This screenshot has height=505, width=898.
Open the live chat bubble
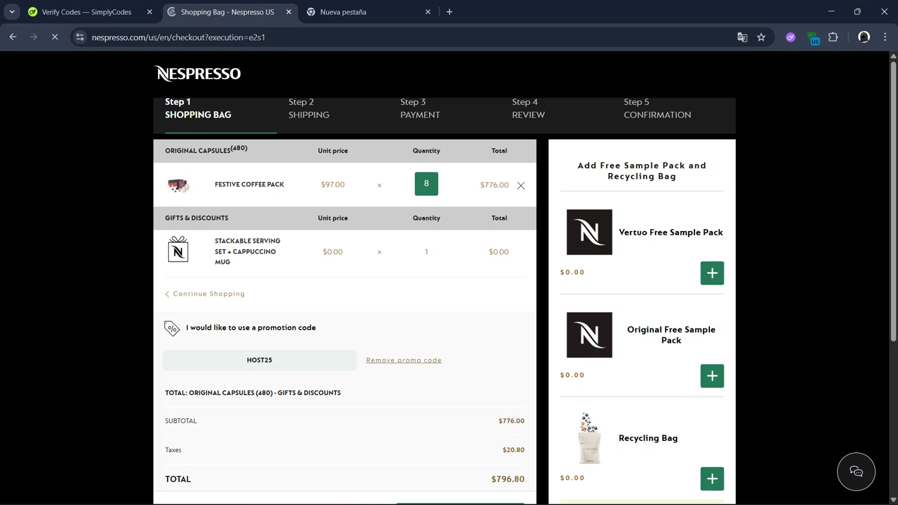pos(856,471)
